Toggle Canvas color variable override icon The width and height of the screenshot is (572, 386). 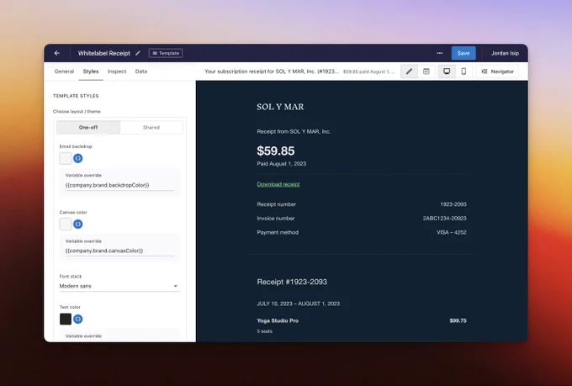coord(78,224)
